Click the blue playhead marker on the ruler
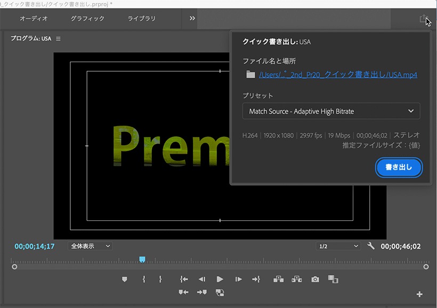This screenshot has width=437, height=308. [142, 260]
